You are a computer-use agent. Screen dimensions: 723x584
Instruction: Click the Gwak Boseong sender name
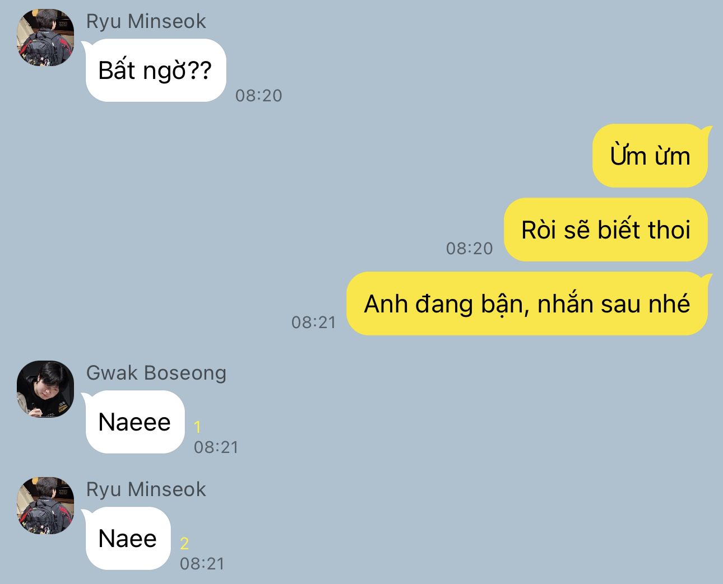click(156, 373)
